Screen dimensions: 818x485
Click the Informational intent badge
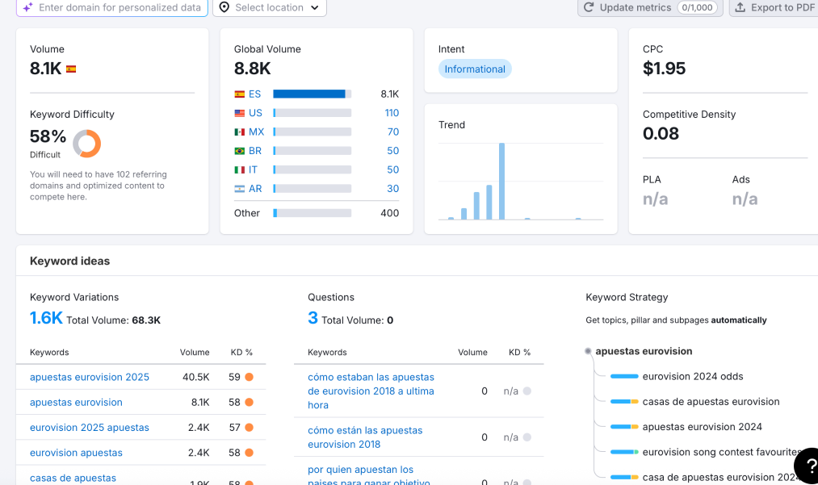(x=475, y=69)
